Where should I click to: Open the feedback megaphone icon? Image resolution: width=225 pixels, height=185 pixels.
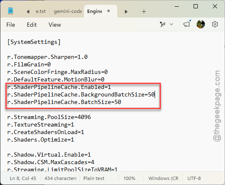(186, 24)
